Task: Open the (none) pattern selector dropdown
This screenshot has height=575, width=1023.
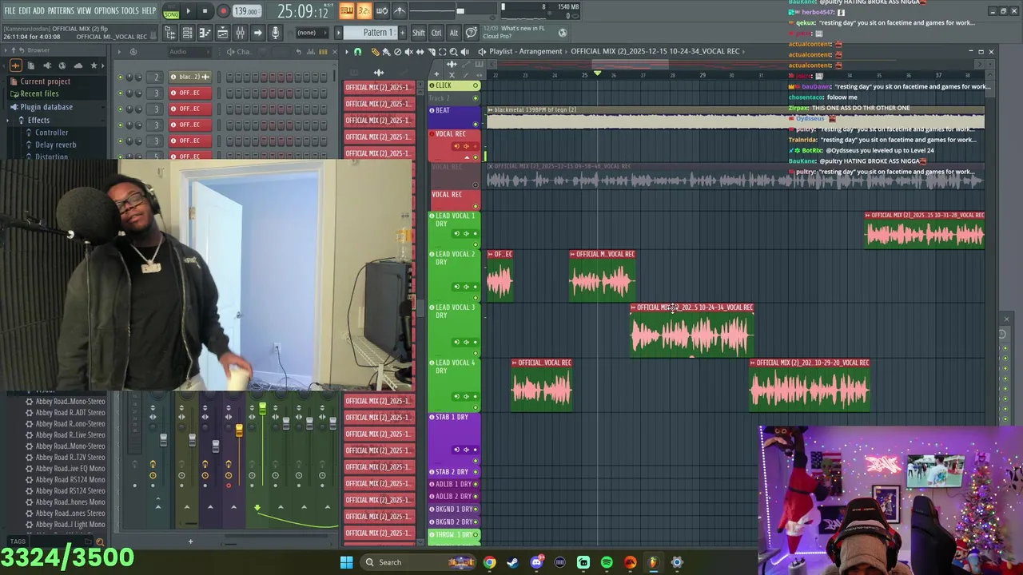Action: tap(312, 32)
